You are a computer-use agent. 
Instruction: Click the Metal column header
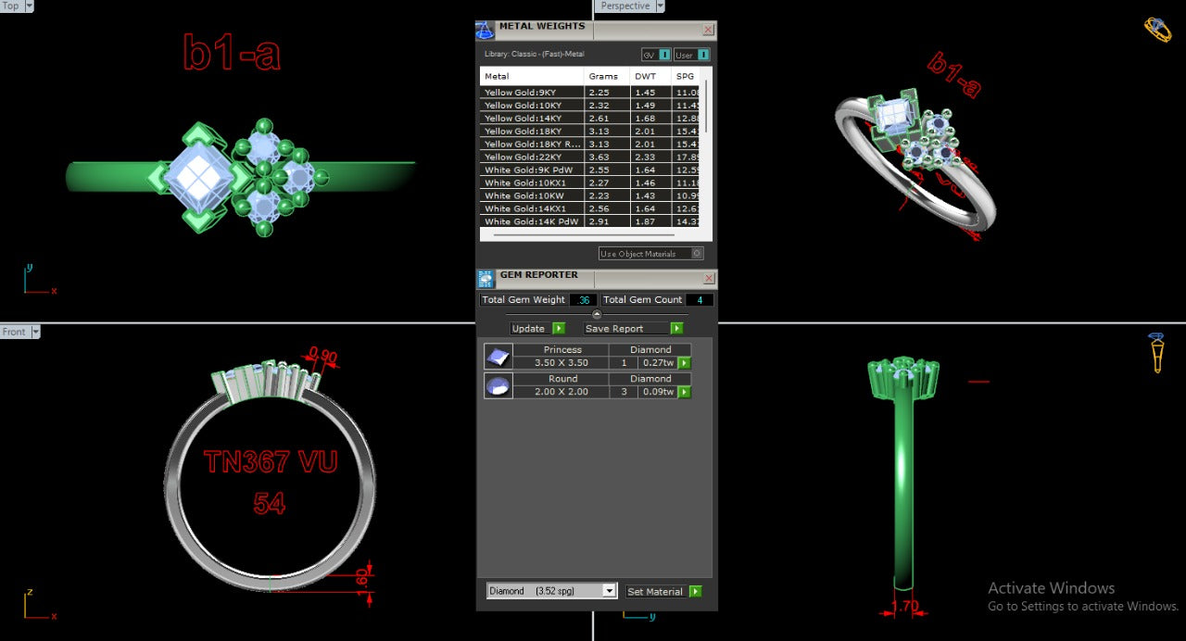(532, 76)
